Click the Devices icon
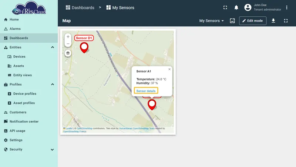Image resolution: width=296 pixels, height=167 pixels. point(10,57)
